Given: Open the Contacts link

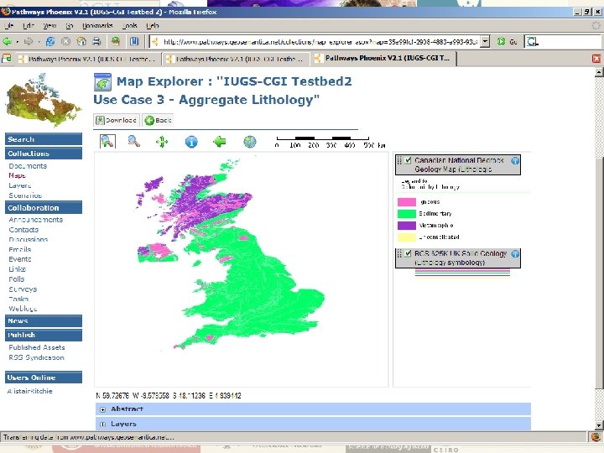Looking at the screenshot, I should [x=23, y=230].
